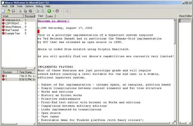Click the first document-pair icon after Paste

37,11
